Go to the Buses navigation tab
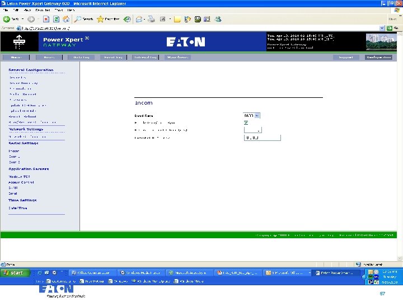This screenshot has height=302, width=403. [49, 57]
